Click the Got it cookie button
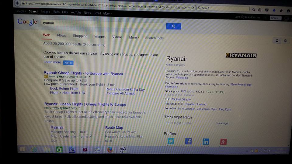Image resolution: width=292 pixels, height=164 pixels. click(x=68, y=63)
